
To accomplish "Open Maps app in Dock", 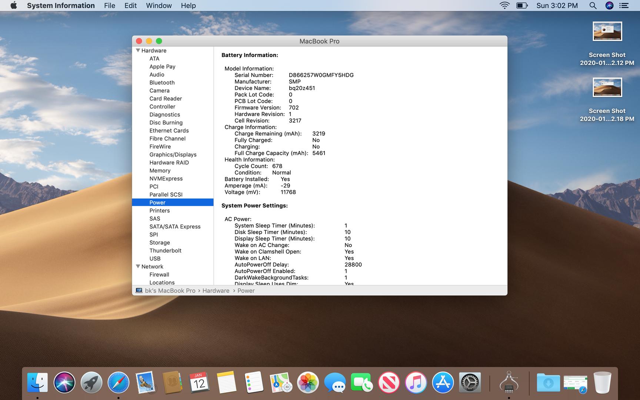I will point(280,383).
